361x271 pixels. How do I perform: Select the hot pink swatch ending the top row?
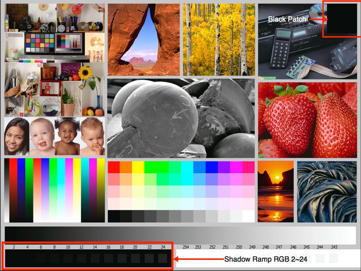pyautogui.click(x=248, y=167)
